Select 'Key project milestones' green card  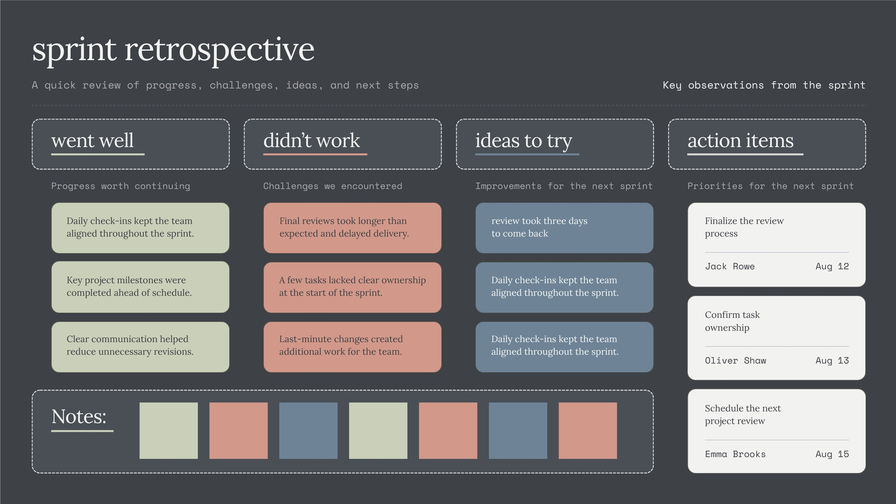[141, 287]
